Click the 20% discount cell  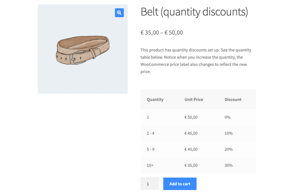click(x=228, y=149)
